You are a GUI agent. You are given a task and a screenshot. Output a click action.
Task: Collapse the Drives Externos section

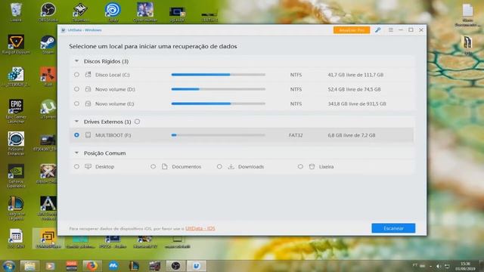[76, 122]
